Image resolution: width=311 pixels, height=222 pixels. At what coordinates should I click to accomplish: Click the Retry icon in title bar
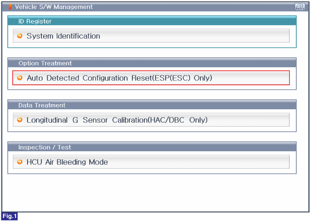point(300,7)
